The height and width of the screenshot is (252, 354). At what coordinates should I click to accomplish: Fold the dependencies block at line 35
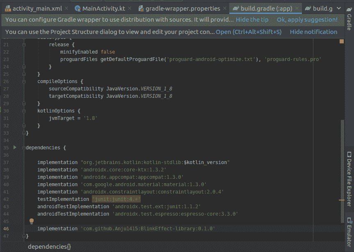[x=24, y=148]
